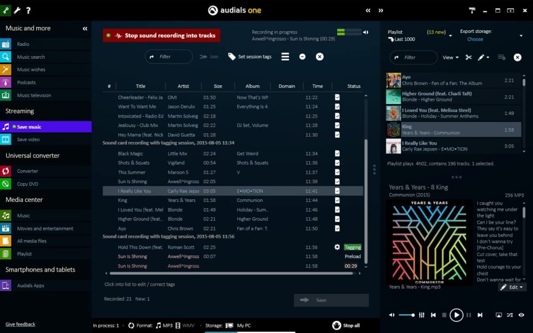Viewport: 533px width, 333px height.
Task: Open Music wishes in the sidebar
Action: (31, 70)
